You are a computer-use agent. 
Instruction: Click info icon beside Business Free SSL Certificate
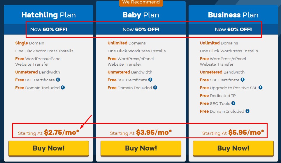[x=243, y=80]
